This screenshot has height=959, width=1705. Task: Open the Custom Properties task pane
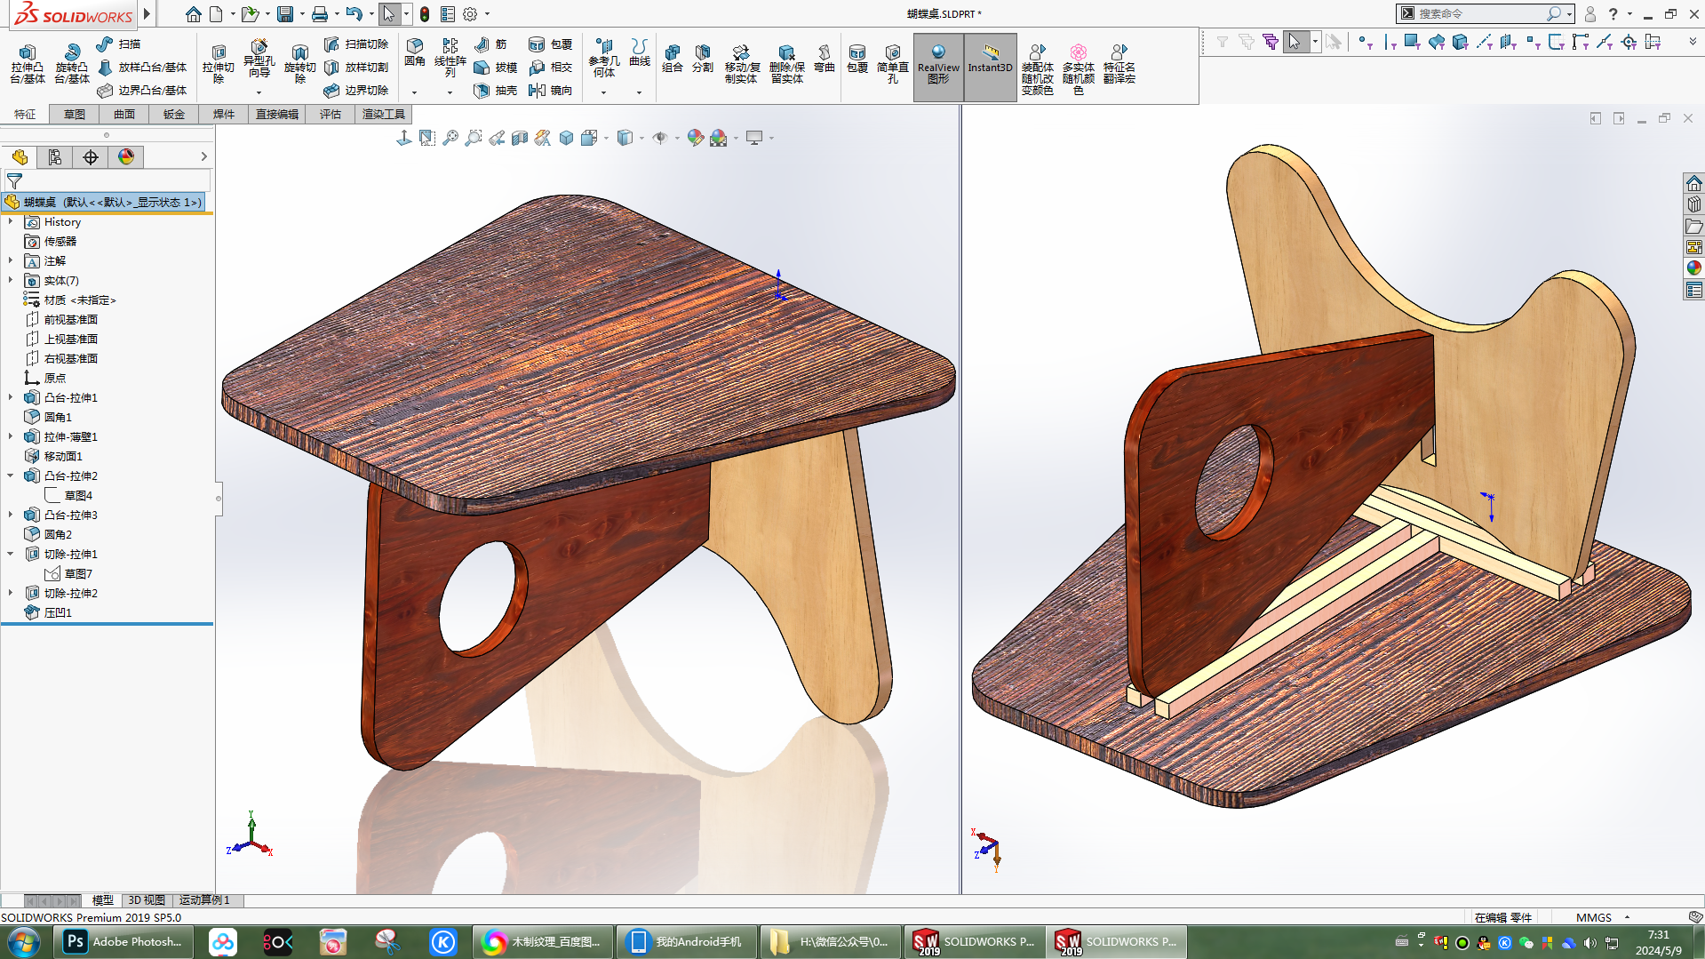coord(1694,290)
